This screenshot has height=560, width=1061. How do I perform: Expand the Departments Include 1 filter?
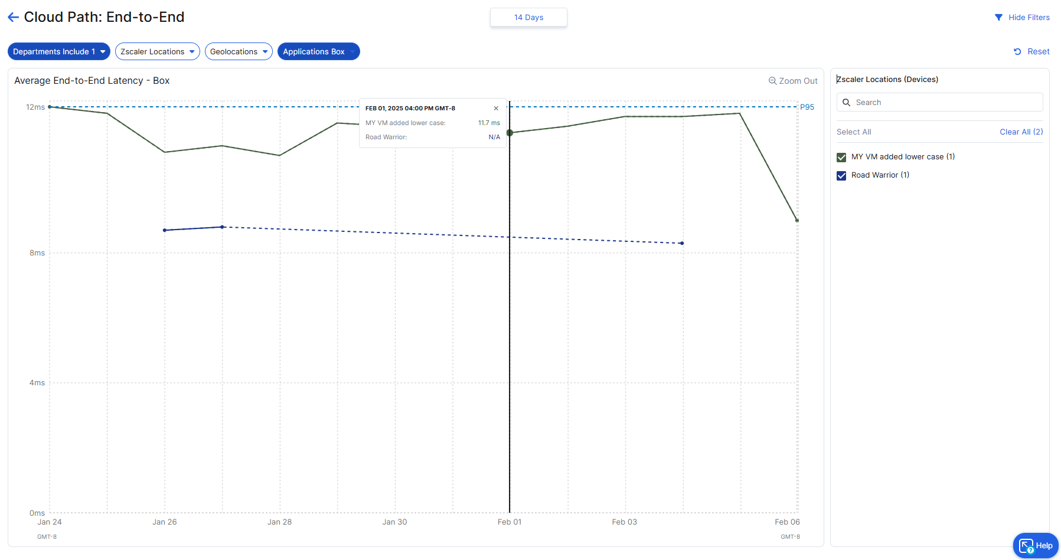click(x=58, y=52)
